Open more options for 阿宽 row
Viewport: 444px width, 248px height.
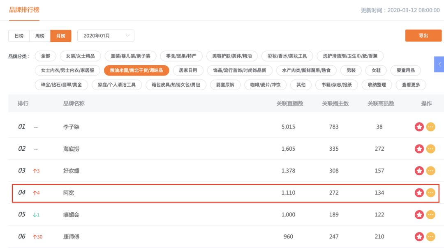pyautogui.click(x=431, y=193)
